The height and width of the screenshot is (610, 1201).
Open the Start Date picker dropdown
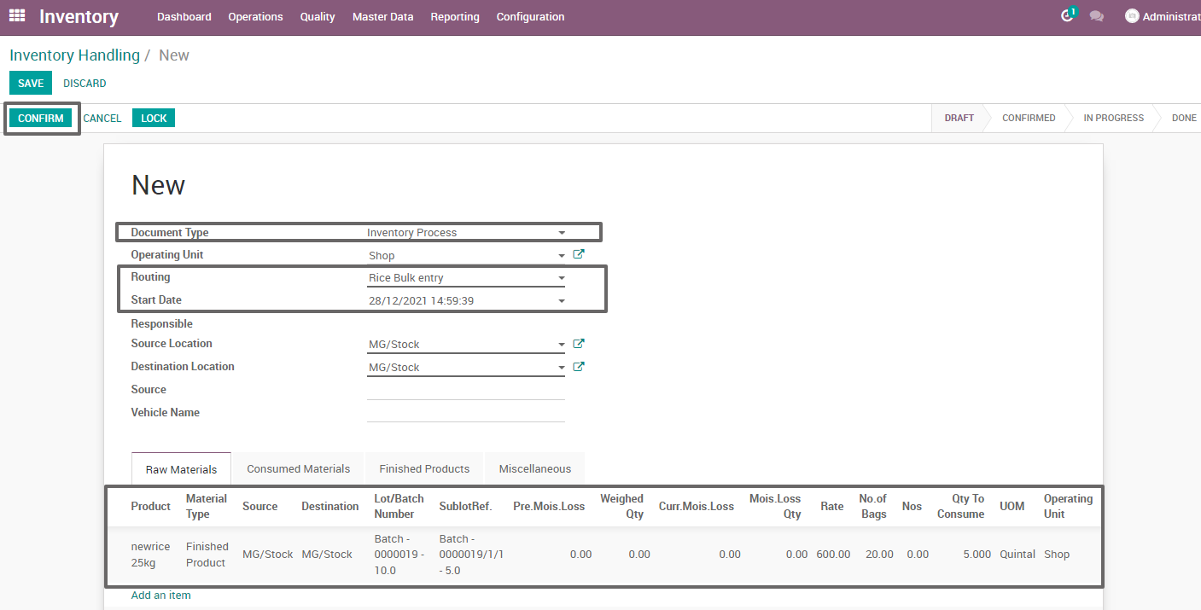pos(561,300)
